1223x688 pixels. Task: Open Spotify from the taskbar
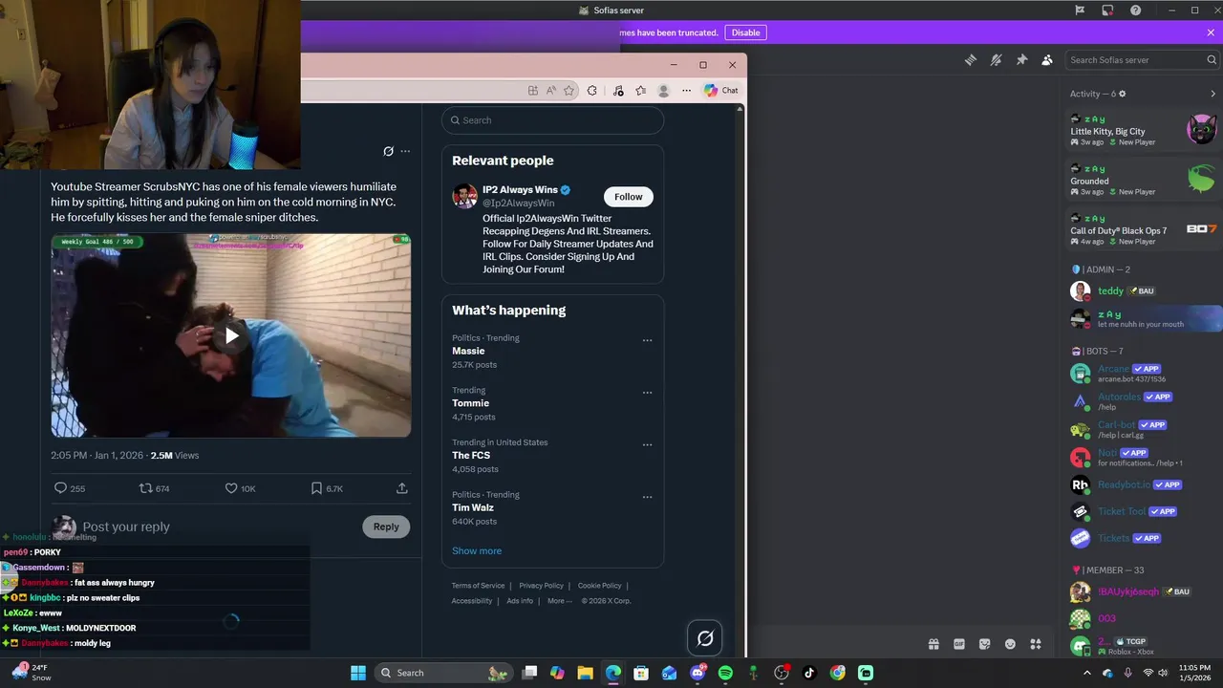click(725, 673)
